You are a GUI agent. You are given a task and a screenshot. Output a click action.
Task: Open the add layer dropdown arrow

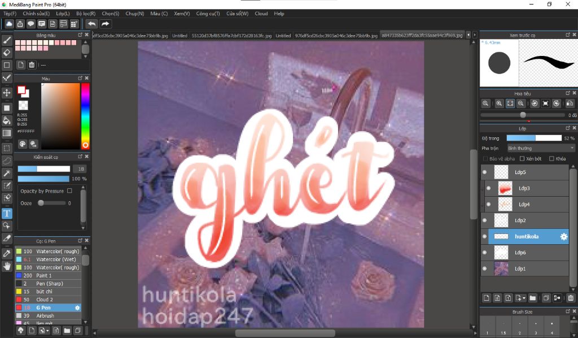pyautogui.click(x=524, y=298)
